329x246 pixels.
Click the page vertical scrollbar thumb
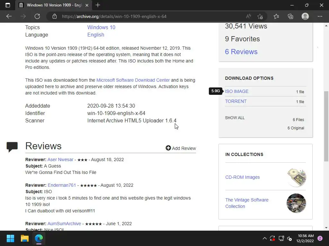[x=326, y=126]
